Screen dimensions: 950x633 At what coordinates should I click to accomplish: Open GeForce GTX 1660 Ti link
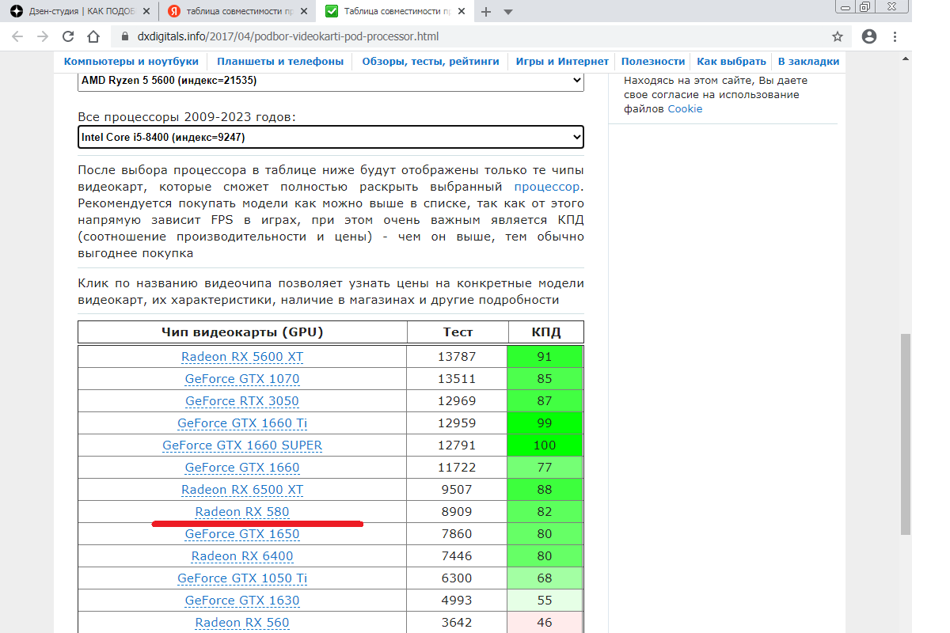click(242, 423)
